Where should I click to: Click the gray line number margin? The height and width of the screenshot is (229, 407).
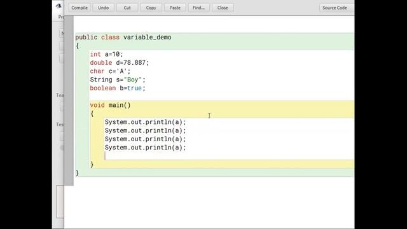pos(69,101)
